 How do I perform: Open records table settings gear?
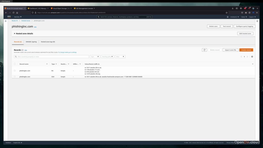point(252,57)
